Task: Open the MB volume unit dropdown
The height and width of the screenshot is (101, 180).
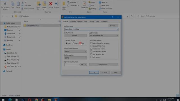Action: 84,65
